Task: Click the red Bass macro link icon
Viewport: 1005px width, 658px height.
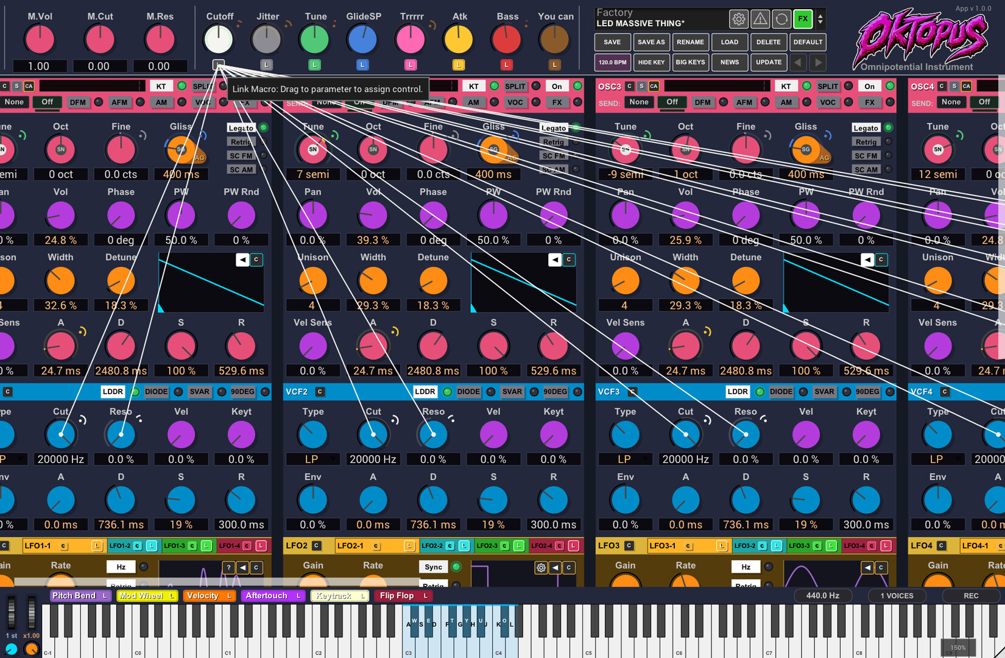Action: pos(506,65)
